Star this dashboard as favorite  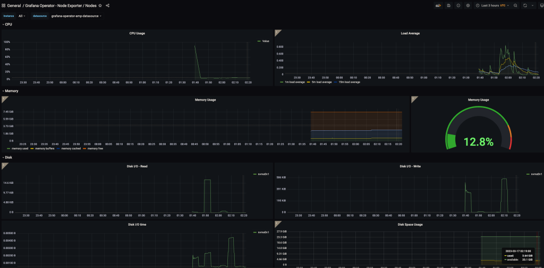coord(100,5)
